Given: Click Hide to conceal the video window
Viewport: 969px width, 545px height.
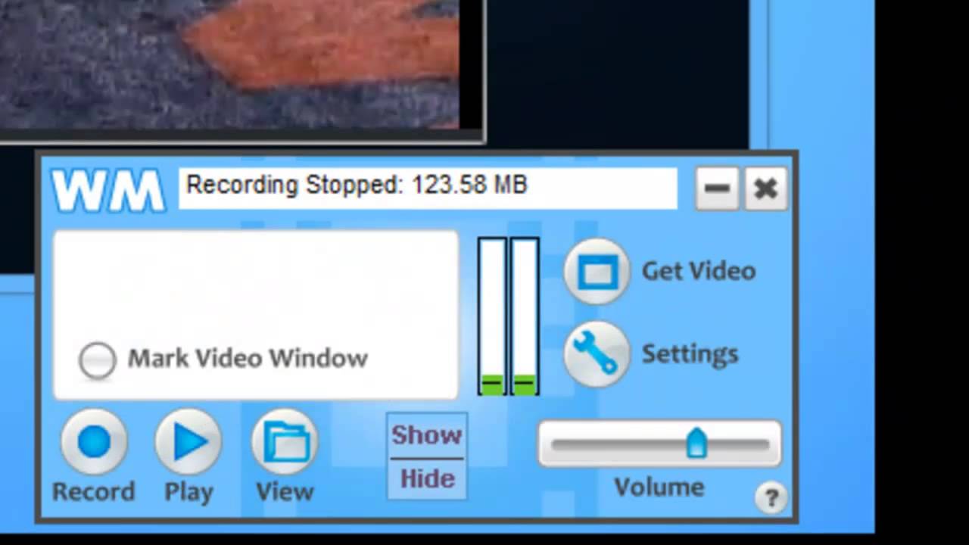Looking at the screenshot, I should pyautogui.click(x=426, y=478).
